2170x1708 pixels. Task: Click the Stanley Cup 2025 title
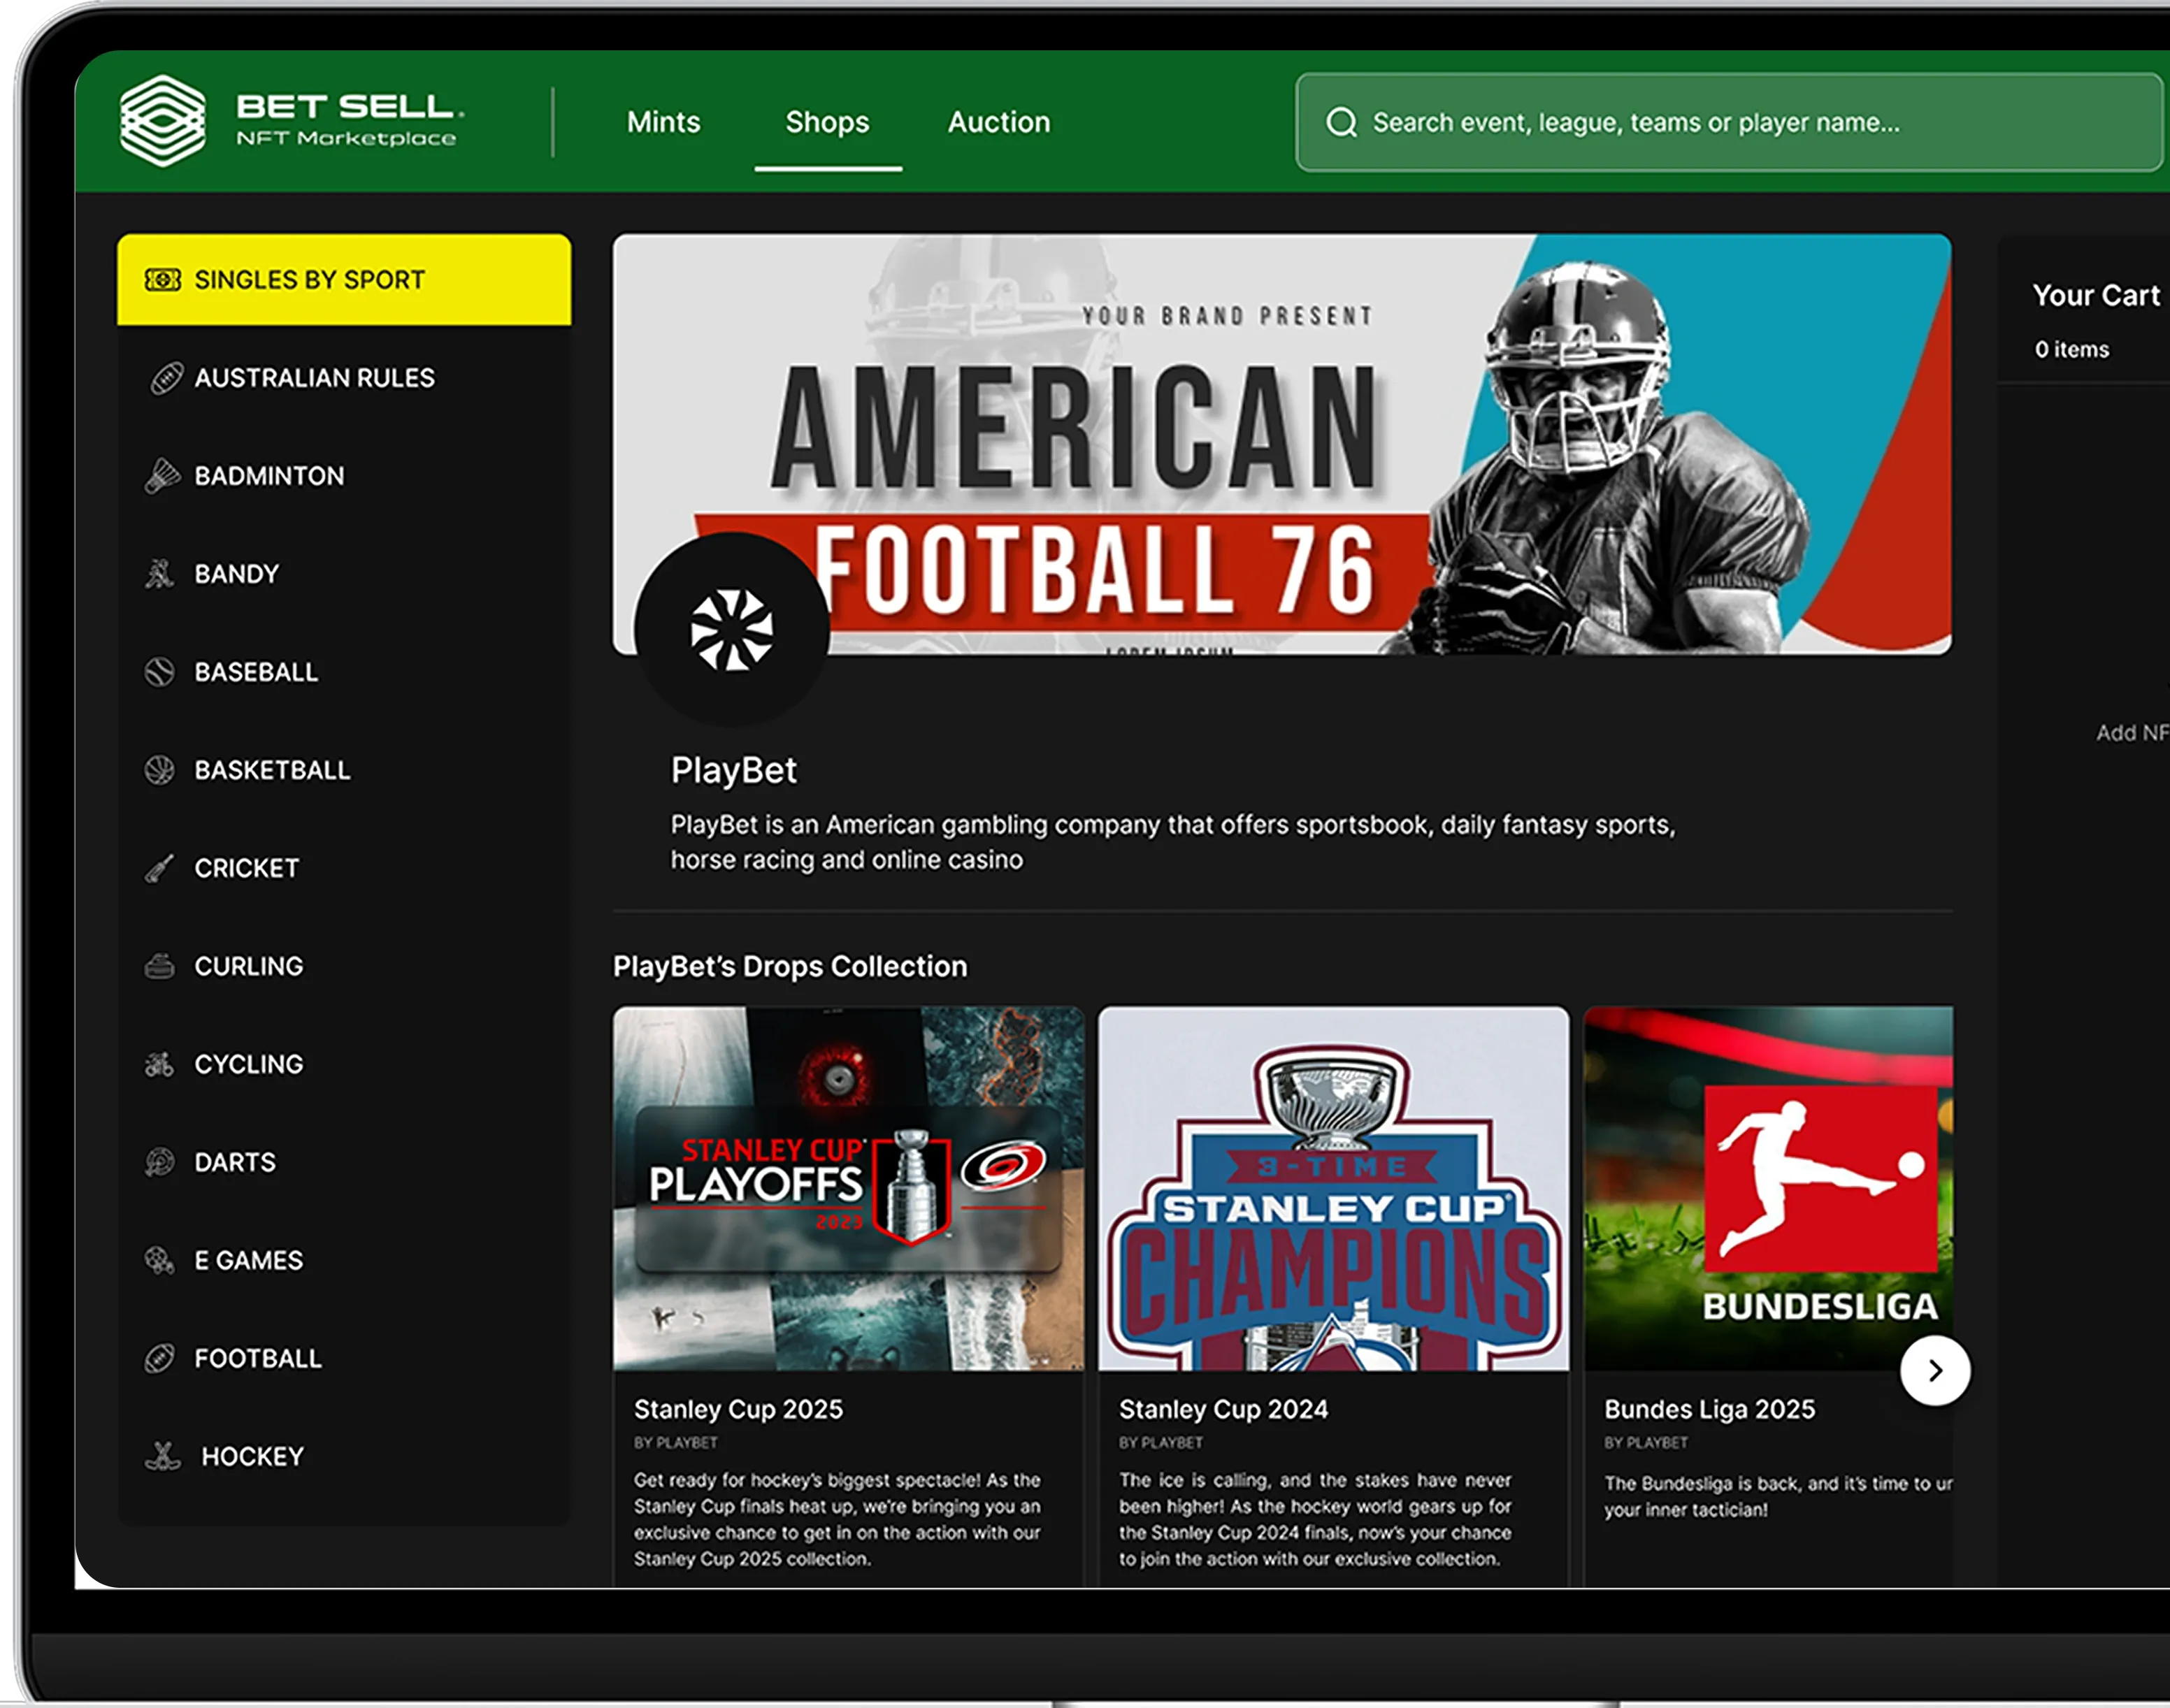coord(738,1409)
